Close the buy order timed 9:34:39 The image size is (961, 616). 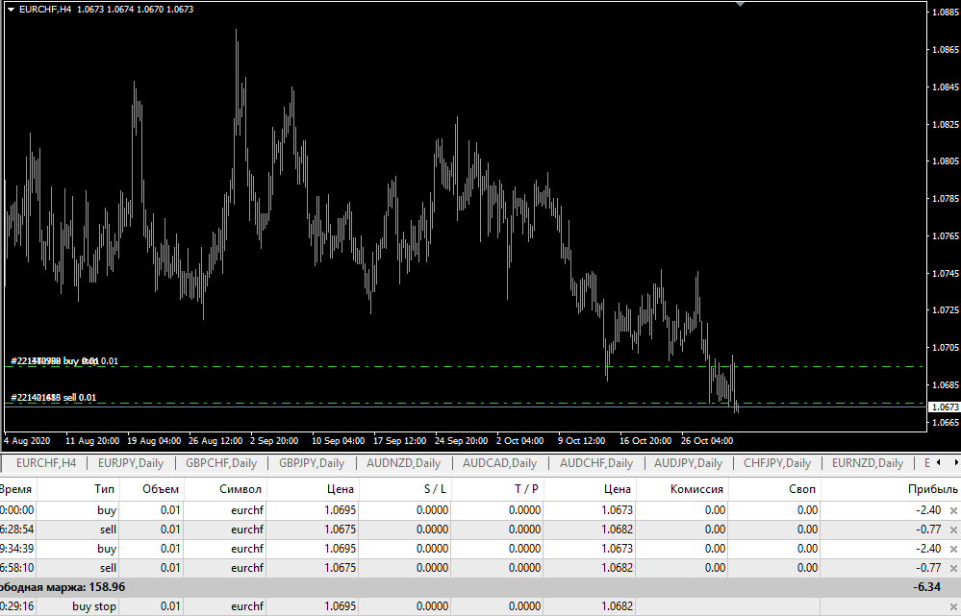953,550
